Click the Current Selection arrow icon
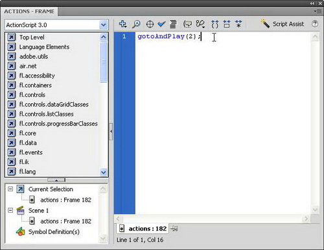The width and height of the screenshot is (324, 250). (x=21, y=189)
